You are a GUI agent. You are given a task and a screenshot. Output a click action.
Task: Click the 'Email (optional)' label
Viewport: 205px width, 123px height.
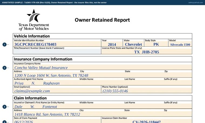click(22, 87)
